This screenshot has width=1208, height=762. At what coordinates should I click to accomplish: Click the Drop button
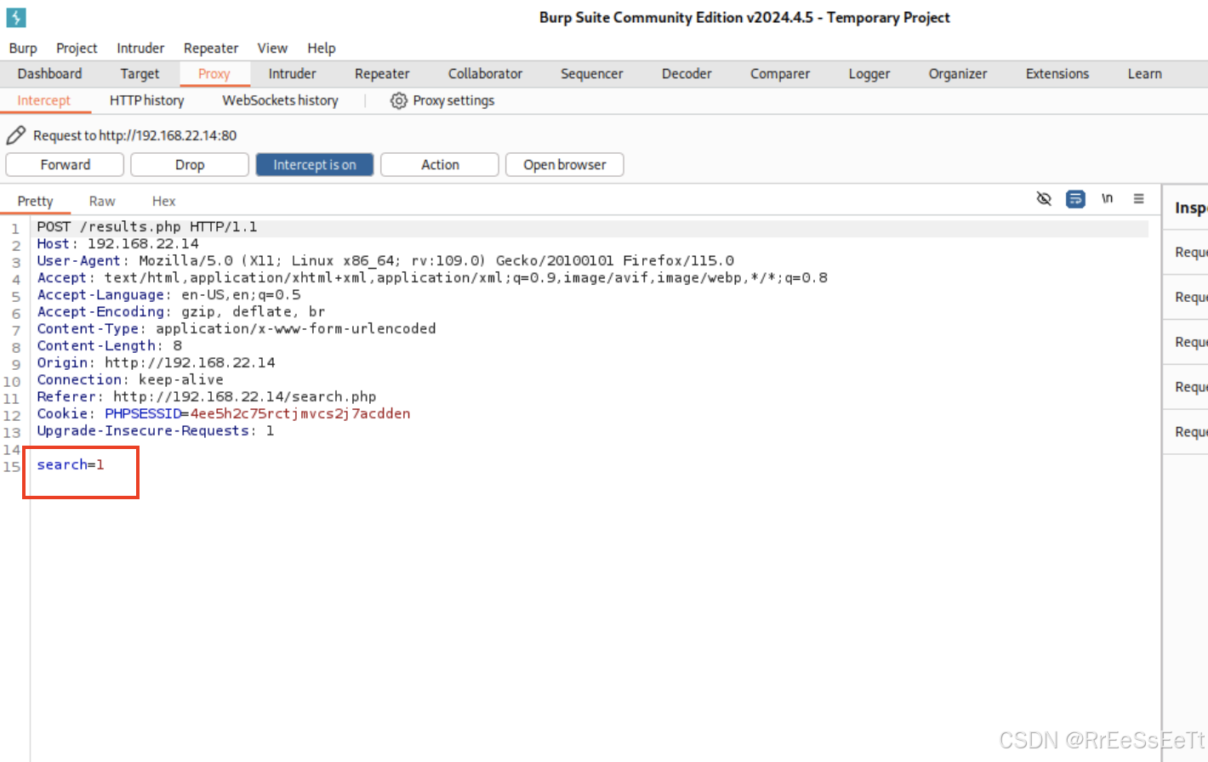tap(190, 165)
